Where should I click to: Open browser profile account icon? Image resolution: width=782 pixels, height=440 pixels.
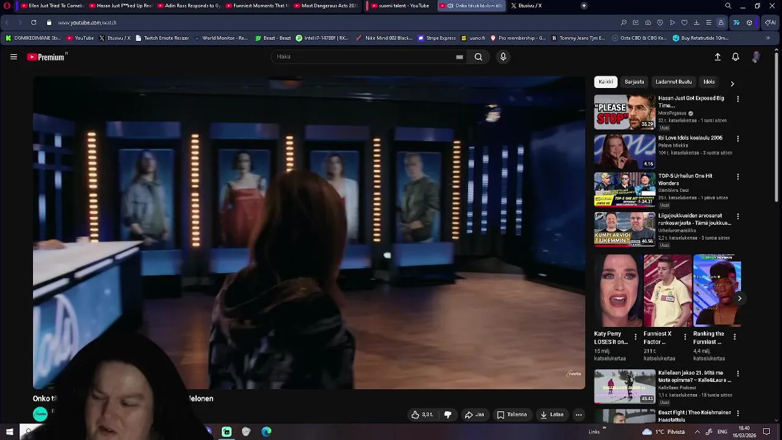(721, 23)
